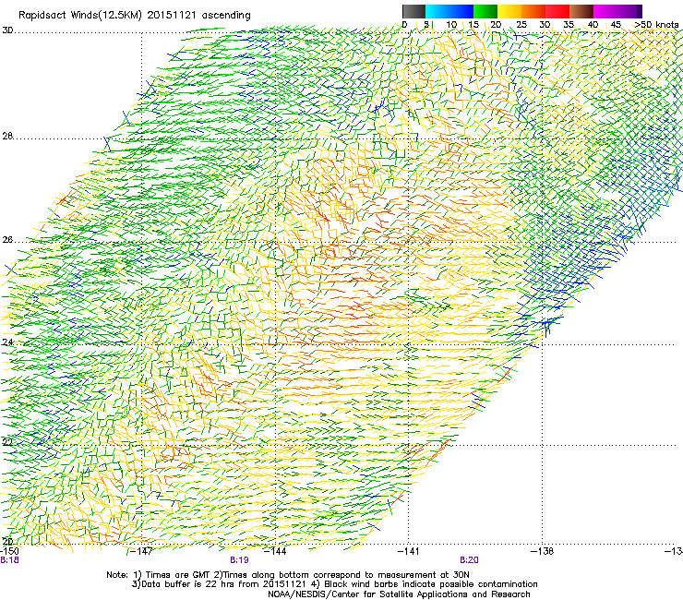The width and height of the screenshot is (683, 600).
Task: Click the purple '8:19' time label
Action: coord(240,560)
